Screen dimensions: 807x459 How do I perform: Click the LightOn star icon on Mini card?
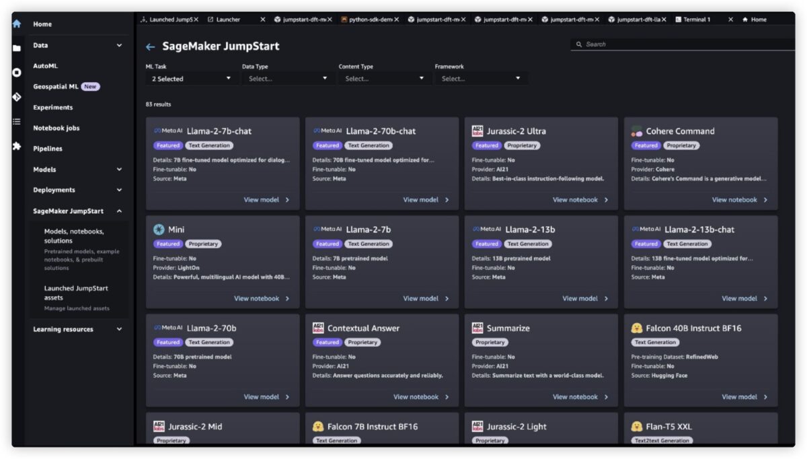coord(159,229)
